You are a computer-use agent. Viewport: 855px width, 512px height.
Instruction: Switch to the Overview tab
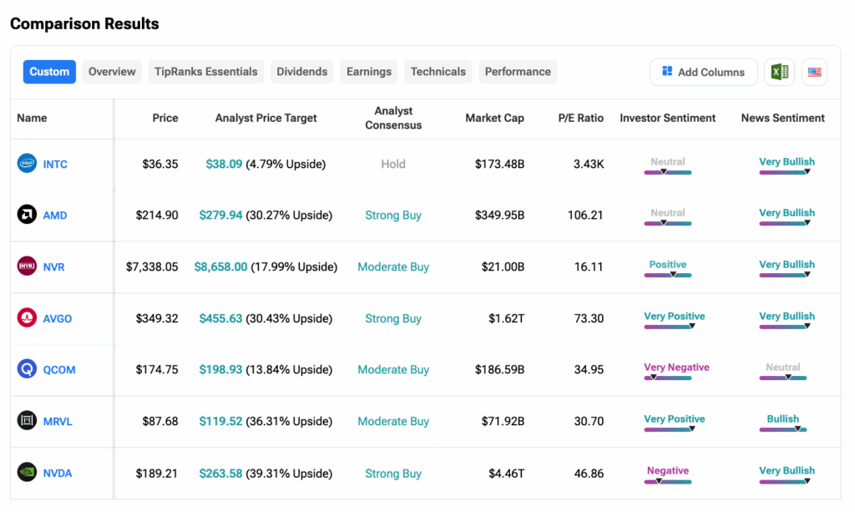[x=112, y=72]
